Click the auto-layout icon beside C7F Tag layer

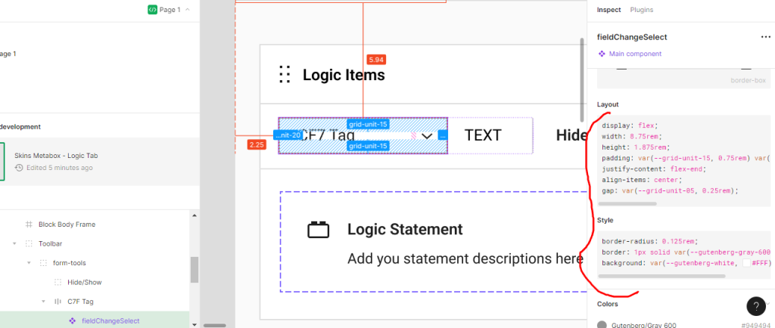tap(58, 302)
